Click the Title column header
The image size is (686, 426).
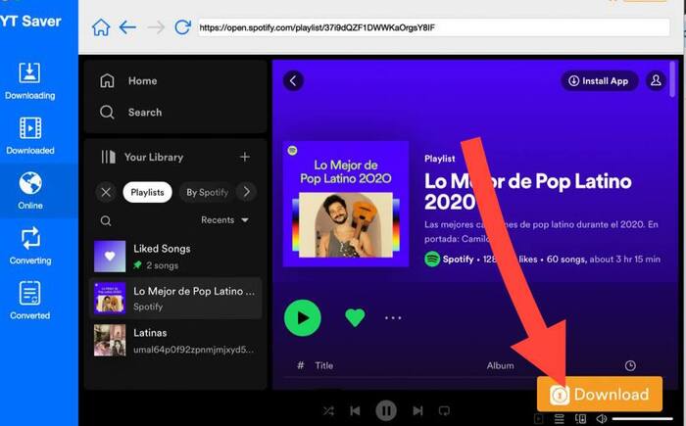[x=323, y=365]
